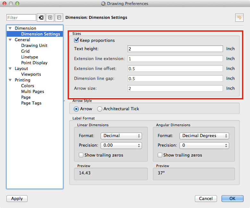The width and height of the screenshot is (250, 208).
Task: Select Linetype in the preferences tree
Action: [x=29, y=57]
